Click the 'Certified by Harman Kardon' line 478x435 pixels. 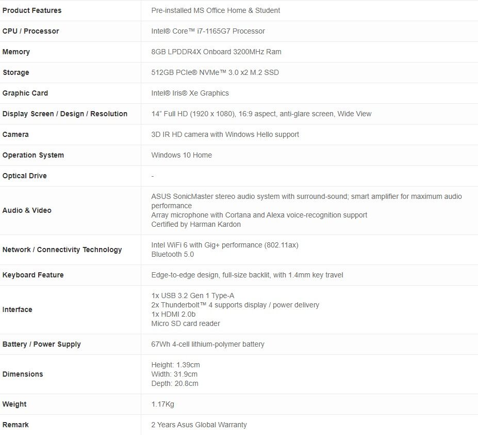pyautogui.click(x=196, y=224)
